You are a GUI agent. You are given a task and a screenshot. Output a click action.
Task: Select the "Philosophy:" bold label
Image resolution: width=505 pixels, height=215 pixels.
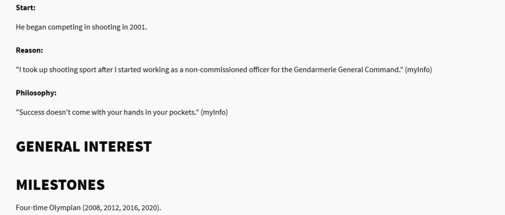(36, 93)
